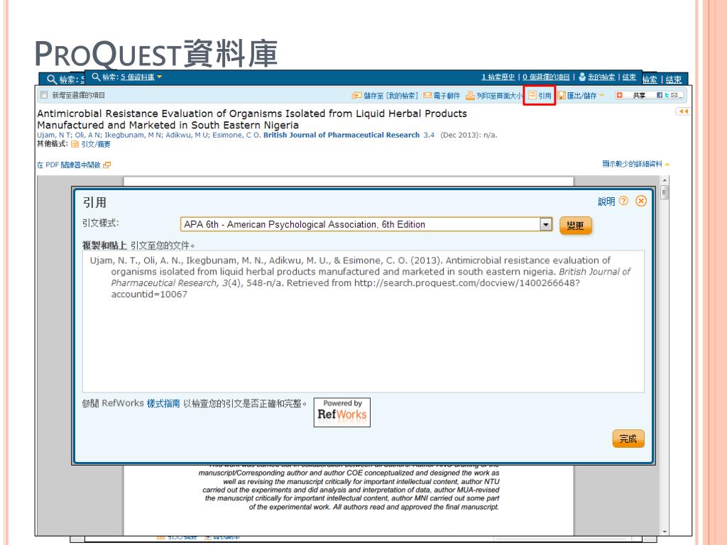Screen dimensions: 727x545
Task: Click the question mark help icon
Action: [623, 201]
